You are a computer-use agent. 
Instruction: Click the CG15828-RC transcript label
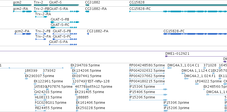pyautogui.click(x=140, y=9)
